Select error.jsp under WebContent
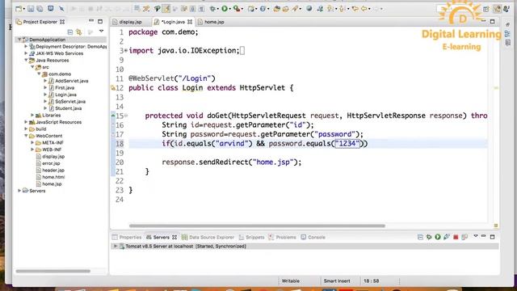 51,163
